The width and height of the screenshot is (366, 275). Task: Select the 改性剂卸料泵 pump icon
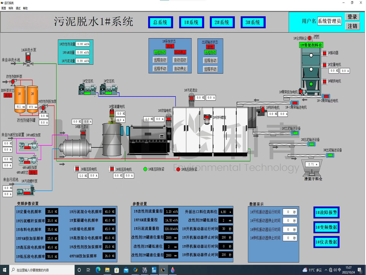pos(13,82)
